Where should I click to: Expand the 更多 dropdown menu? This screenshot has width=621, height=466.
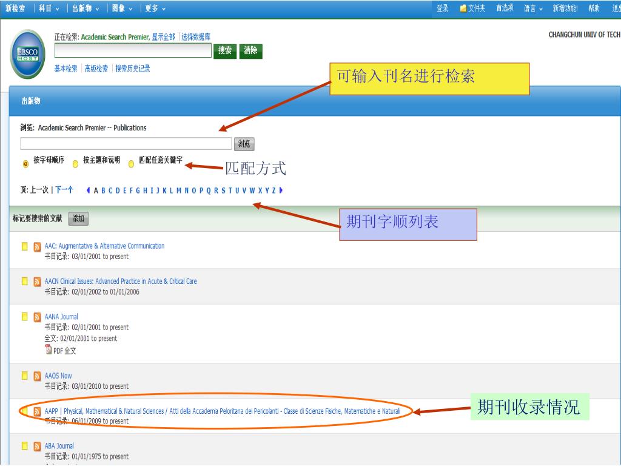[155, 8]
